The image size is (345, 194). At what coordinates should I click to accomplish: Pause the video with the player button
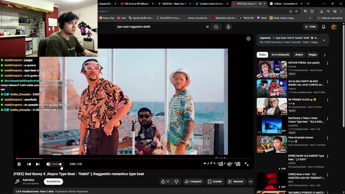(x=19, y=164)
